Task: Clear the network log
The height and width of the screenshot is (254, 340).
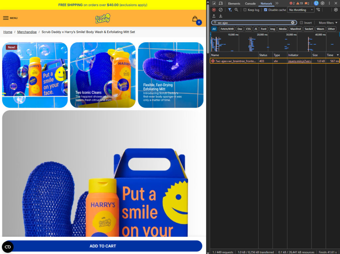Action: tap(220, 10)
